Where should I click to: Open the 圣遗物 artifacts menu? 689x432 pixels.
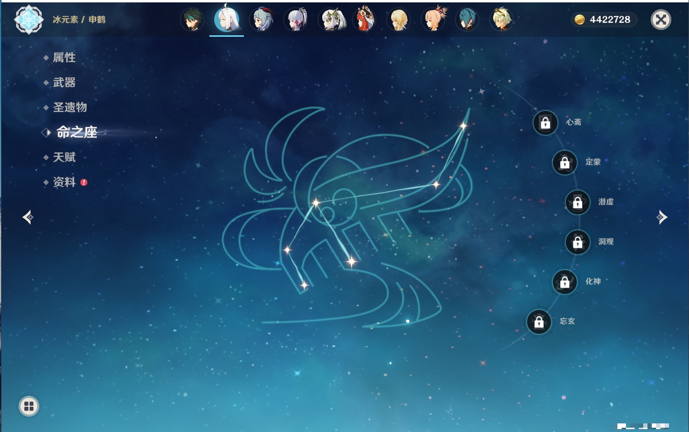click(x=70, y=107)
